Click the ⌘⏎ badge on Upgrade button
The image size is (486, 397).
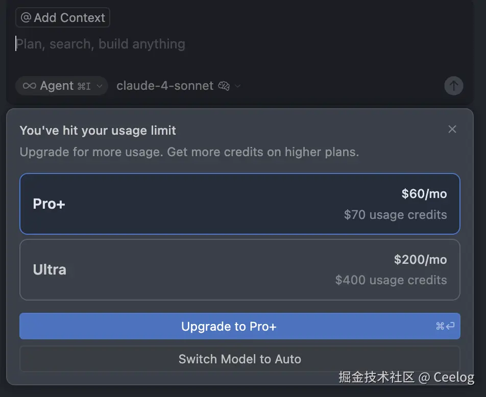[445, 327]
